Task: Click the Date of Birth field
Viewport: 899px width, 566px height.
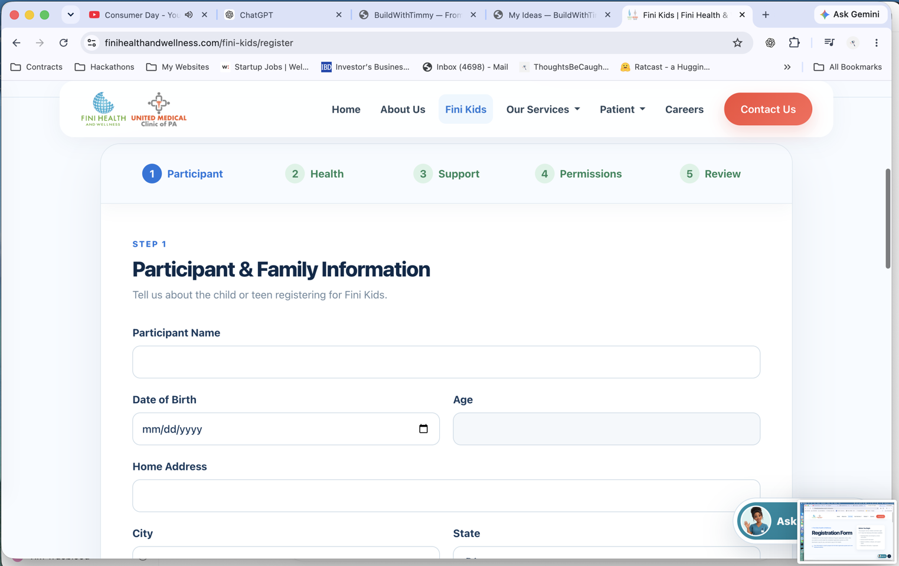Action: (x=286, y=429)
